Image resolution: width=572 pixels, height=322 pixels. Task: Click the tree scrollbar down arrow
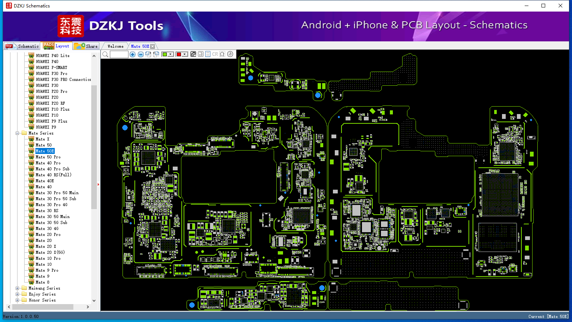point(94,300)
